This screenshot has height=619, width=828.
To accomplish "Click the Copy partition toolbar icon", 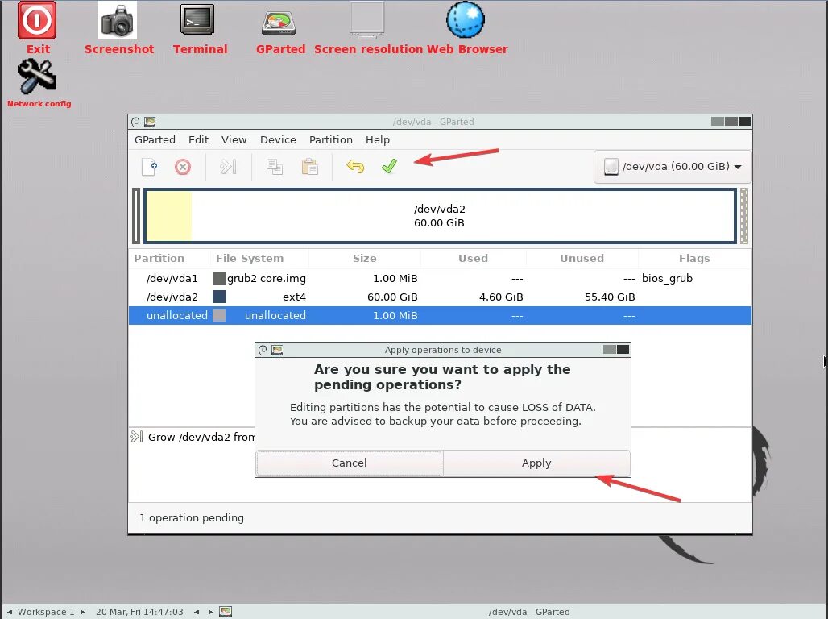I will click(274, 167).
